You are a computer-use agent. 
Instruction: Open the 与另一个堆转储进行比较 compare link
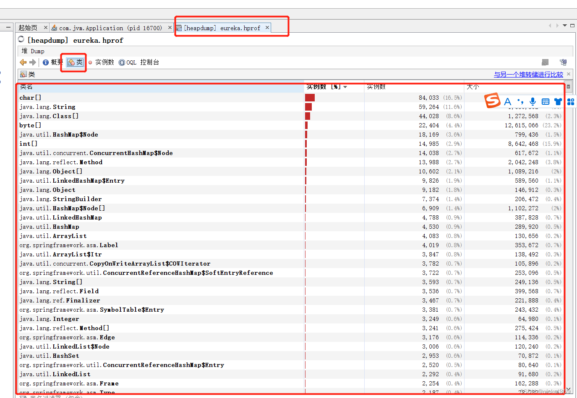[x=528, y=75]
